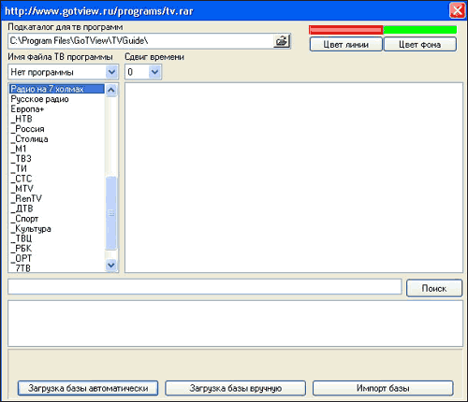Select '_Спорт' channel entry

click(57, 219)
